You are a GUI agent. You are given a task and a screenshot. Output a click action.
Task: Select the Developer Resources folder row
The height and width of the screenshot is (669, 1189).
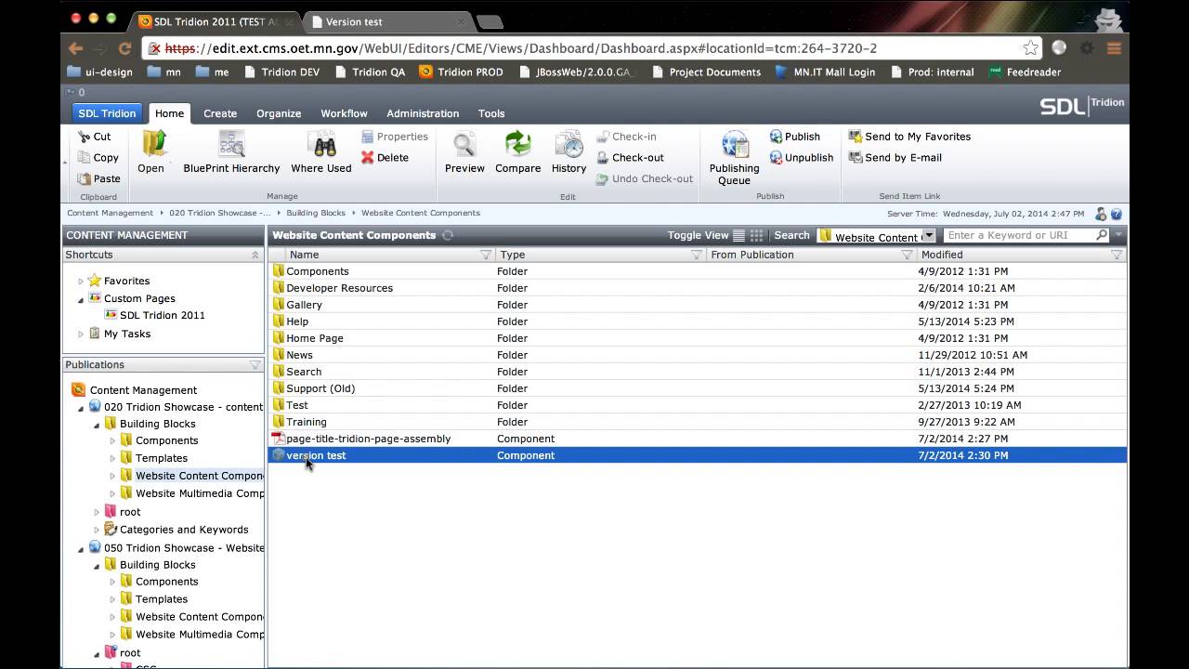pyautogui.click(x=697, y=288)
